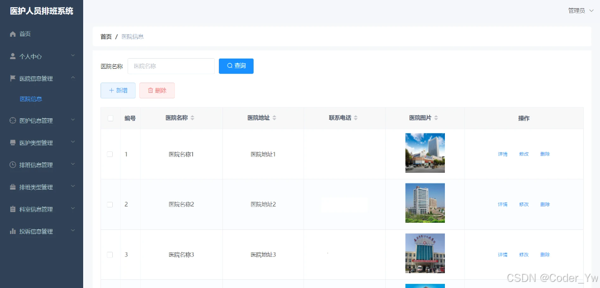The width and height of the screenshot is (600, 288).
Task: Click the 医院信息 breadcrumb text
Action: tap(133, 37)
